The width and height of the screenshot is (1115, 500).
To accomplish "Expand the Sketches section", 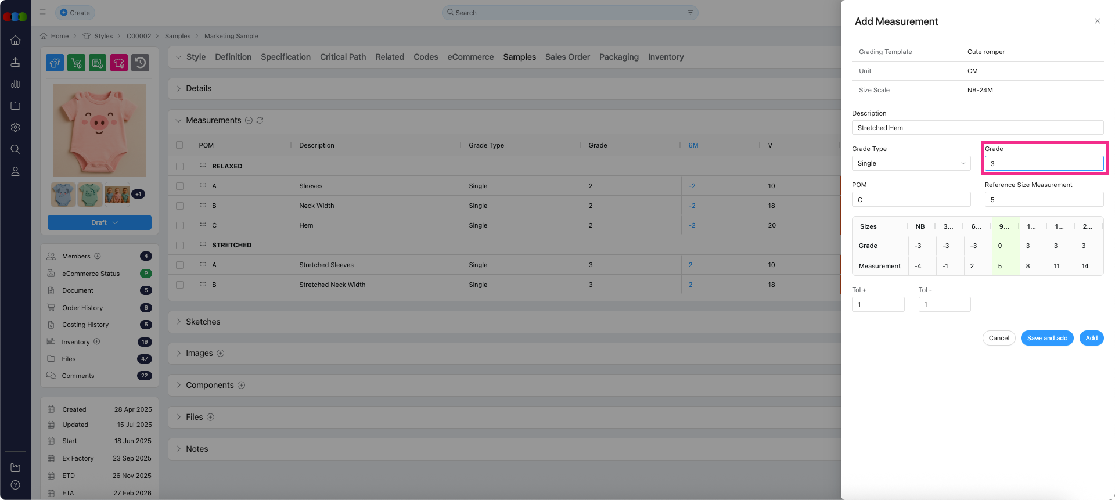I will click(x=203, y=322).
